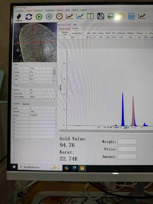Select the Spectrum tab in Qualitative panel
Viewport: 153px width, 204px height.
tap(26, 104)
